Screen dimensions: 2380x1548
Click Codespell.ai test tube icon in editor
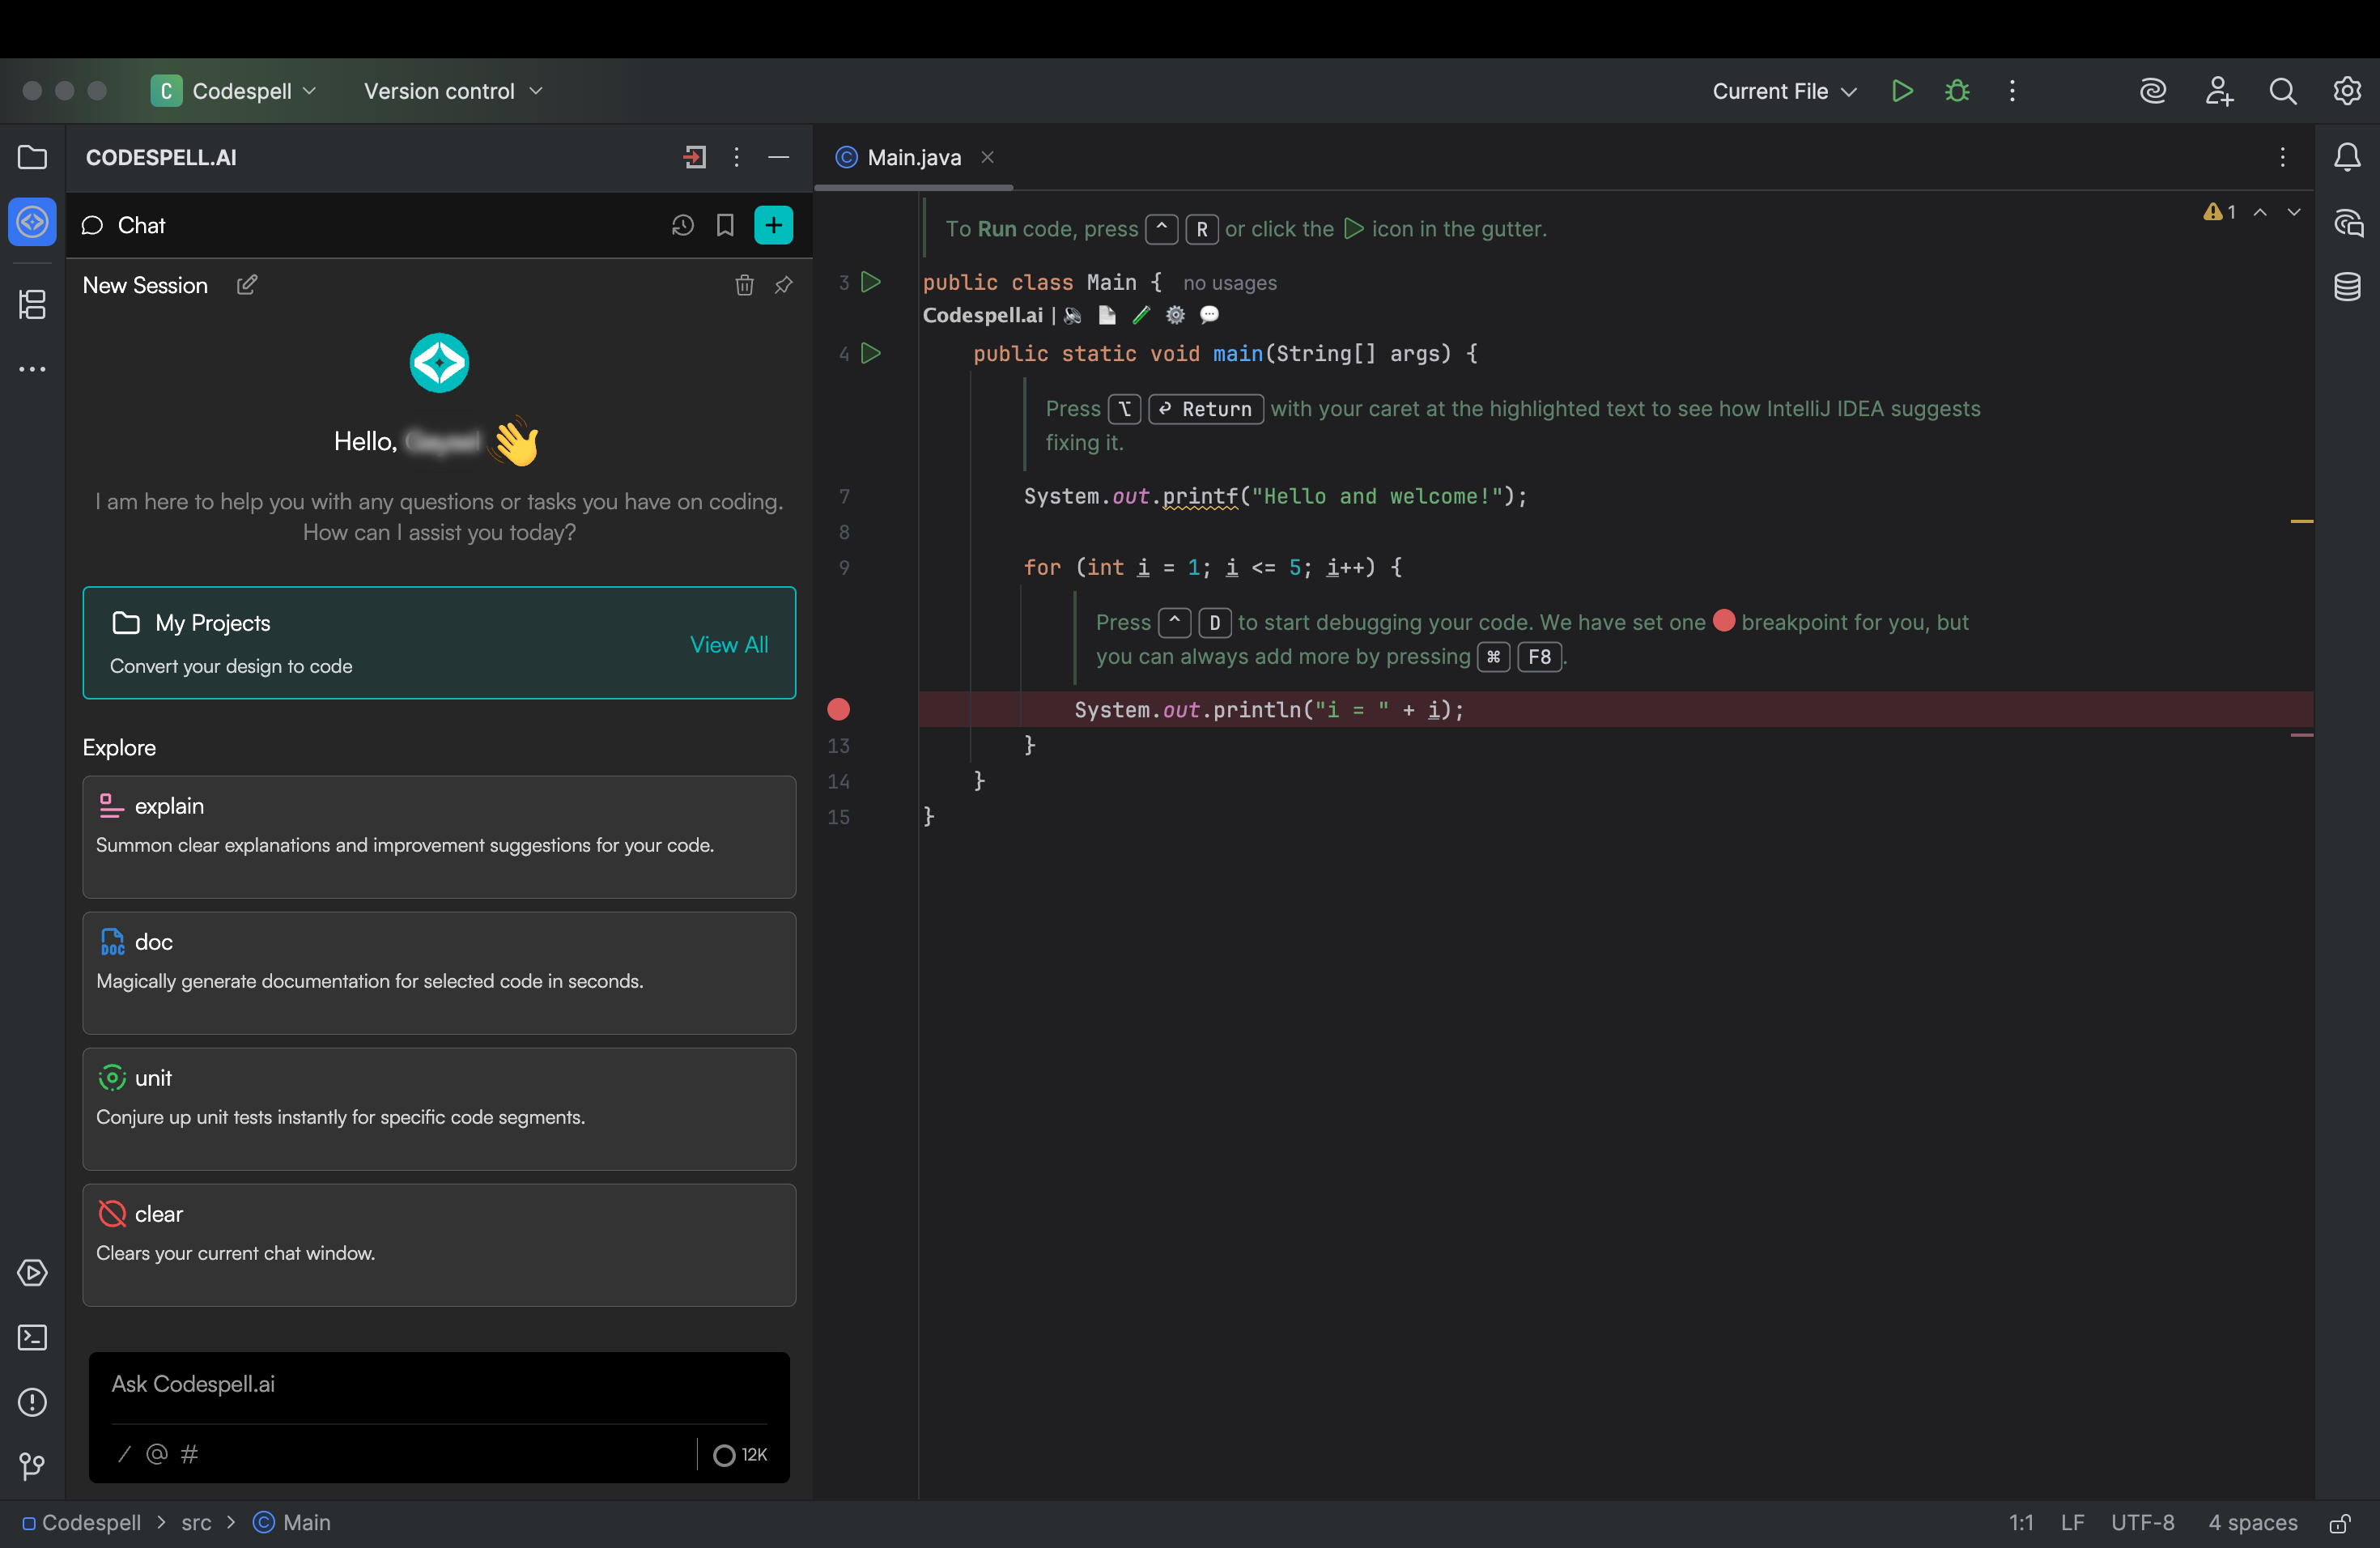pos(1141,315)
